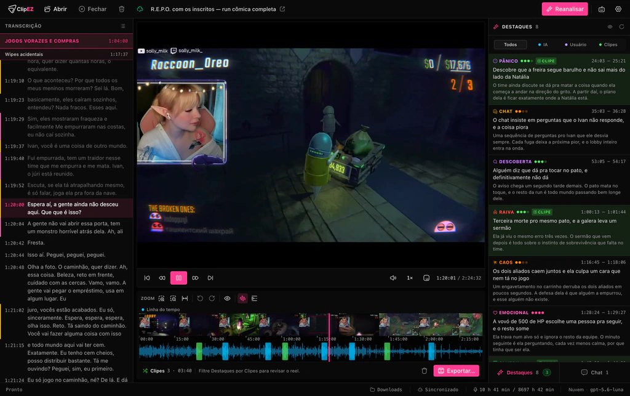Jump to transcript line at 1:21:15
Image resolution: width=630 pixels, height=396 pixels.
[x=66, y=357]
